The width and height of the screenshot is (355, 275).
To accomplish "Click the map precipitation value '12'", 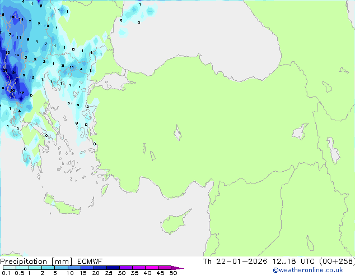I will click(22, 93).
